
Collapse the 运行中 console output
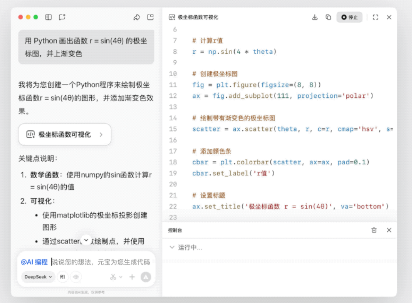pos(172,247)
